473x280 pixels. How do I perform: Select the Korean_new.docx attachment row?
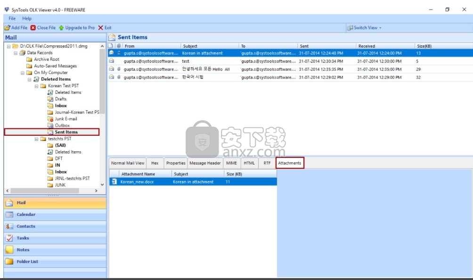coord(193,182)
